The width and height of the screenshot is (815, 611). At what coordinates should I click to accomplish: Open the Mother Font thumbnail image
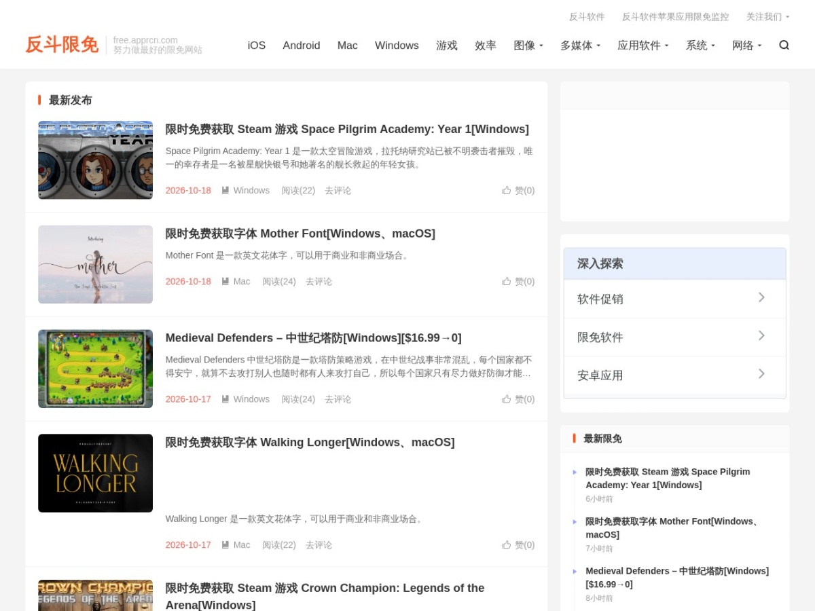pyautogui.click(x=95, y=265)
